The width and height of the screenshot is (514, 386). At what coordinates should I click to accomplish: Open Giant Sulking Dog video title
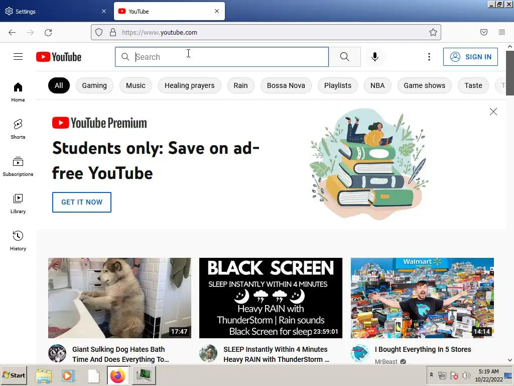(x=120, y=354)
